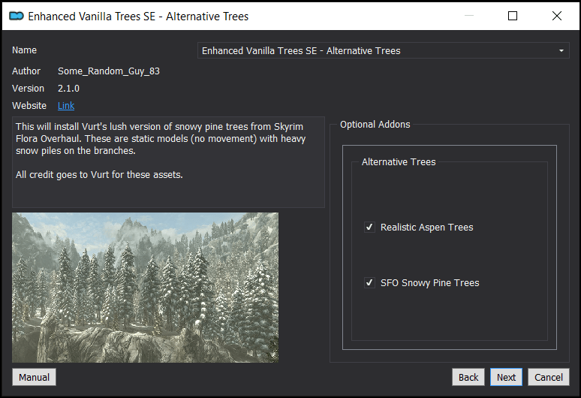Toggle SFO Snowy Pine Trees checkbox
Viewport: 581px width, 398px height.
tap(369, 283)
